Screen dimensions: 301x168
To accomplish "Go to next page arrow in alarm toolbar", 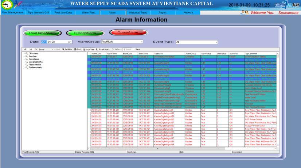I will [x=36, y=49].
